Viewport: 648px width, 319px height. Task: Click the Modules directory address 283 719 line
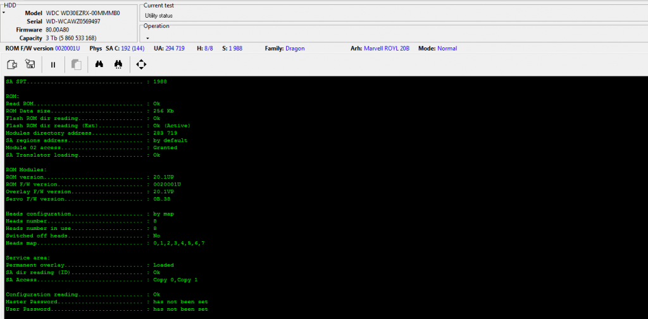pyautogui.click(x=91, y=133)
